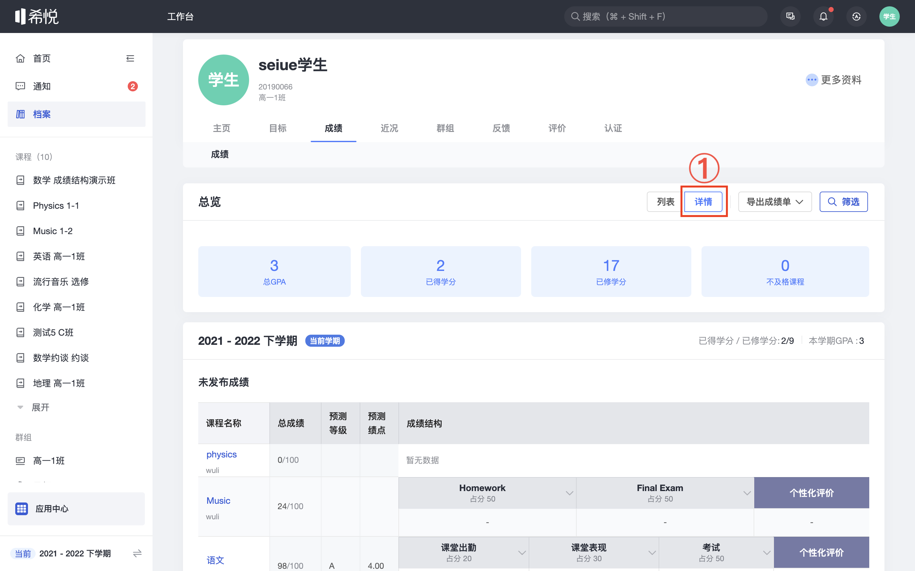915x571 pixels.
Task: Open the 反馈 tab
Action: [x=501, y=128]
